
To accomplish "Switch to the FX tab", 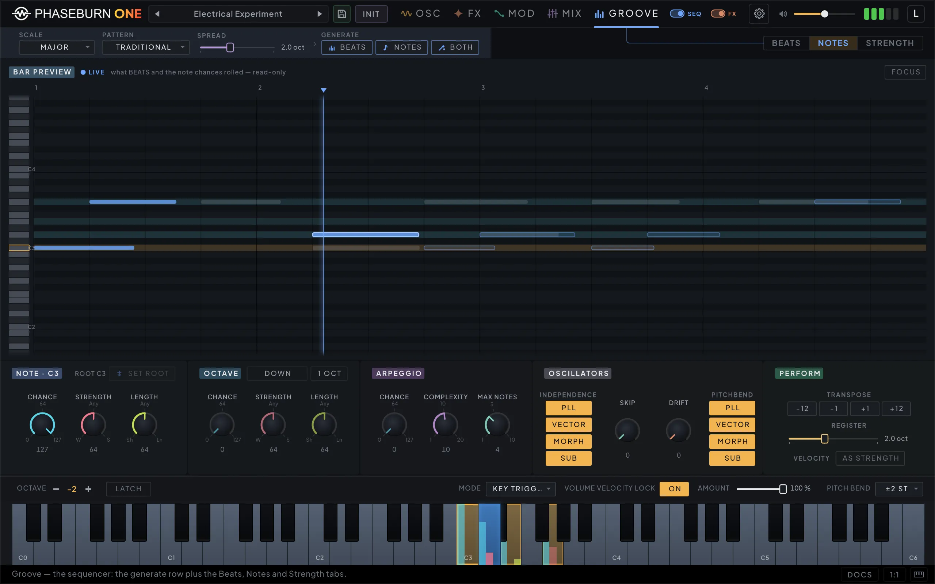I will pyautogui.click(x=467, y=14).
